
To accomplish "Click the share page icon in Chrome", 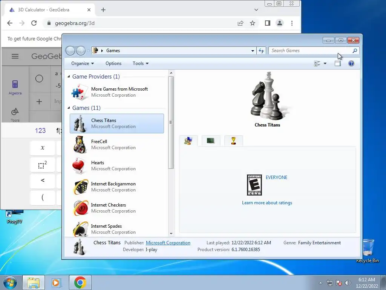I will click(x=240, y=23).
